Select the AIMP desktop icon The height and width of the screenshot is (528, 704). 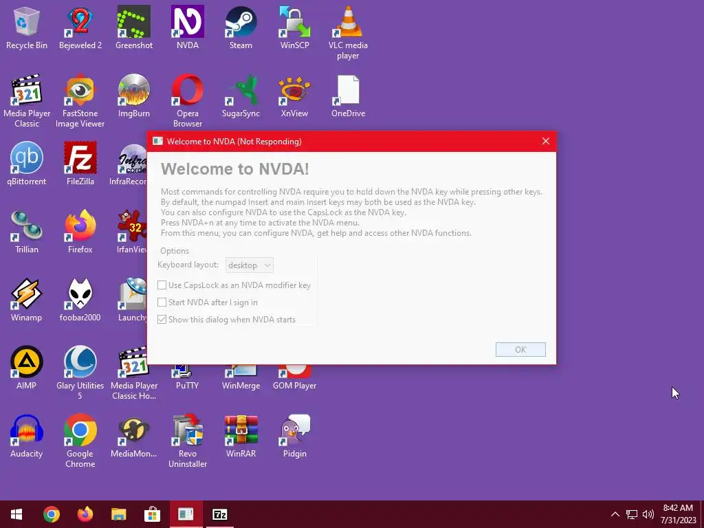point(27,368)
